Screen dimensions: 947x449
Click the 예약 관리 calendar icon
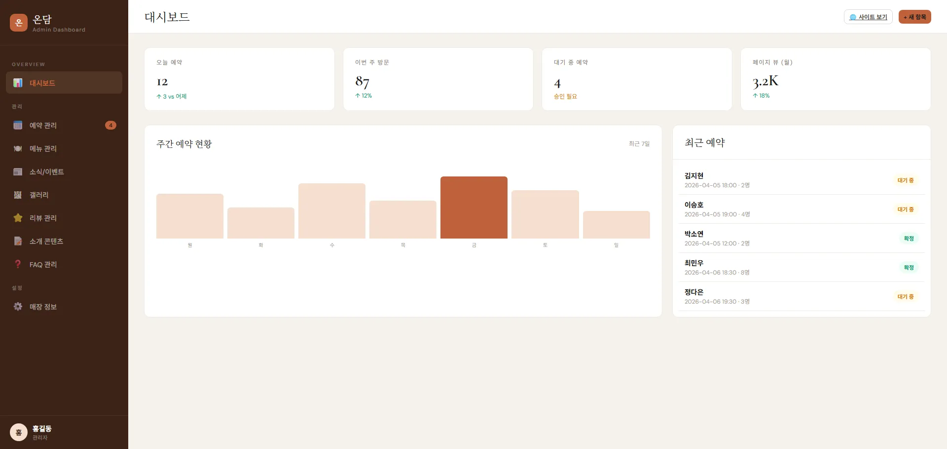(x=18, y=125)
